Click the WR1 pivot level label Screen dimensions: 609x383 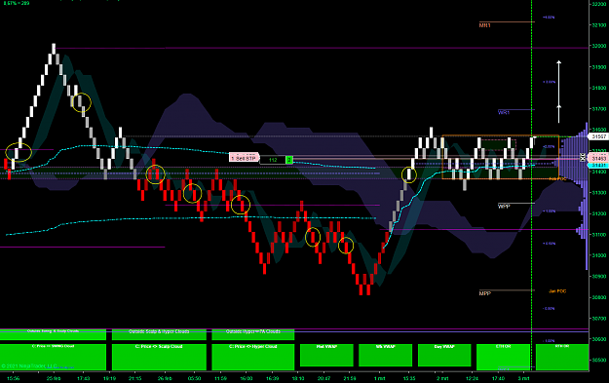504,113
